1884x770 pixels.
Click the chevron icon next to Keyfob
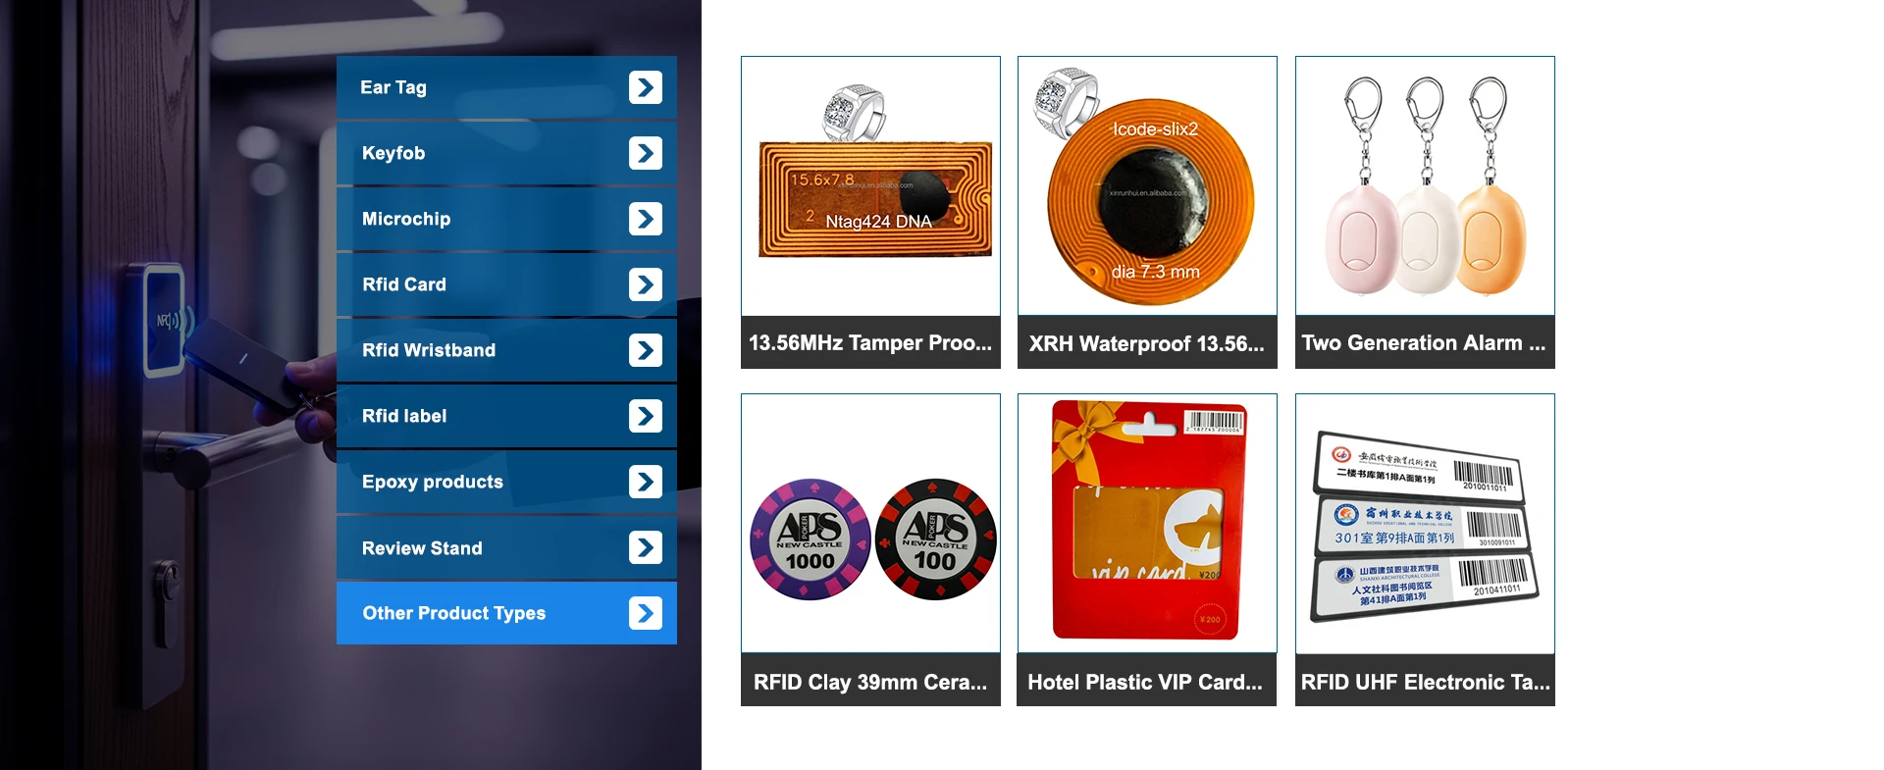646,153
